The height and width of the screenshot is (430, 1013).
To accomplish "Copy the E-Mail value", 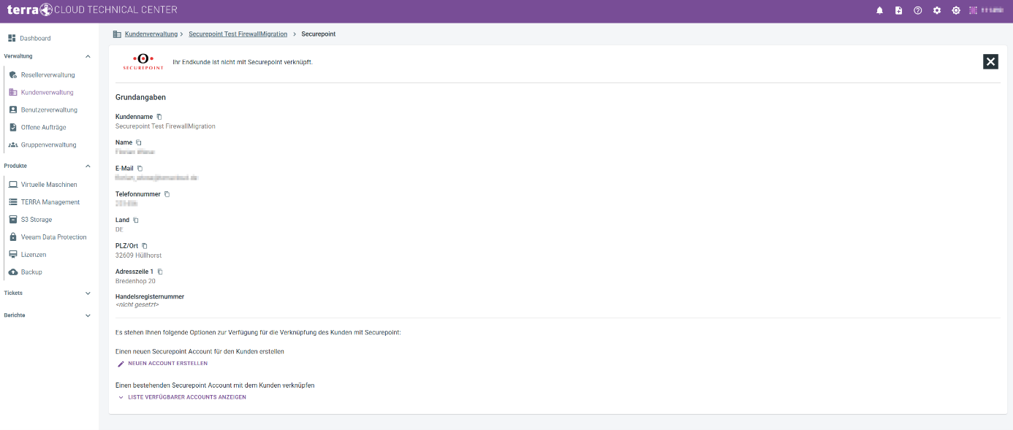I will click(x=140, y=168).
